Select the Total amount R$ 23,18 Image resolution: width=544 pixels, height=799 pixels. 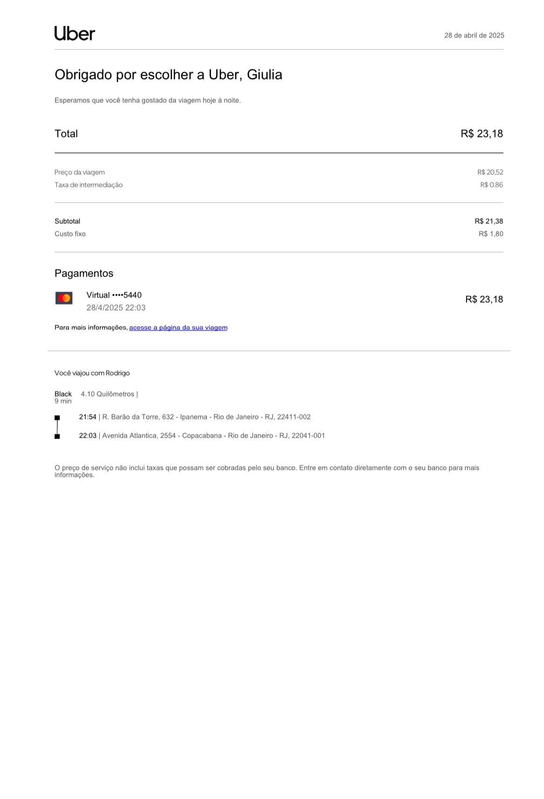(481, 134)
